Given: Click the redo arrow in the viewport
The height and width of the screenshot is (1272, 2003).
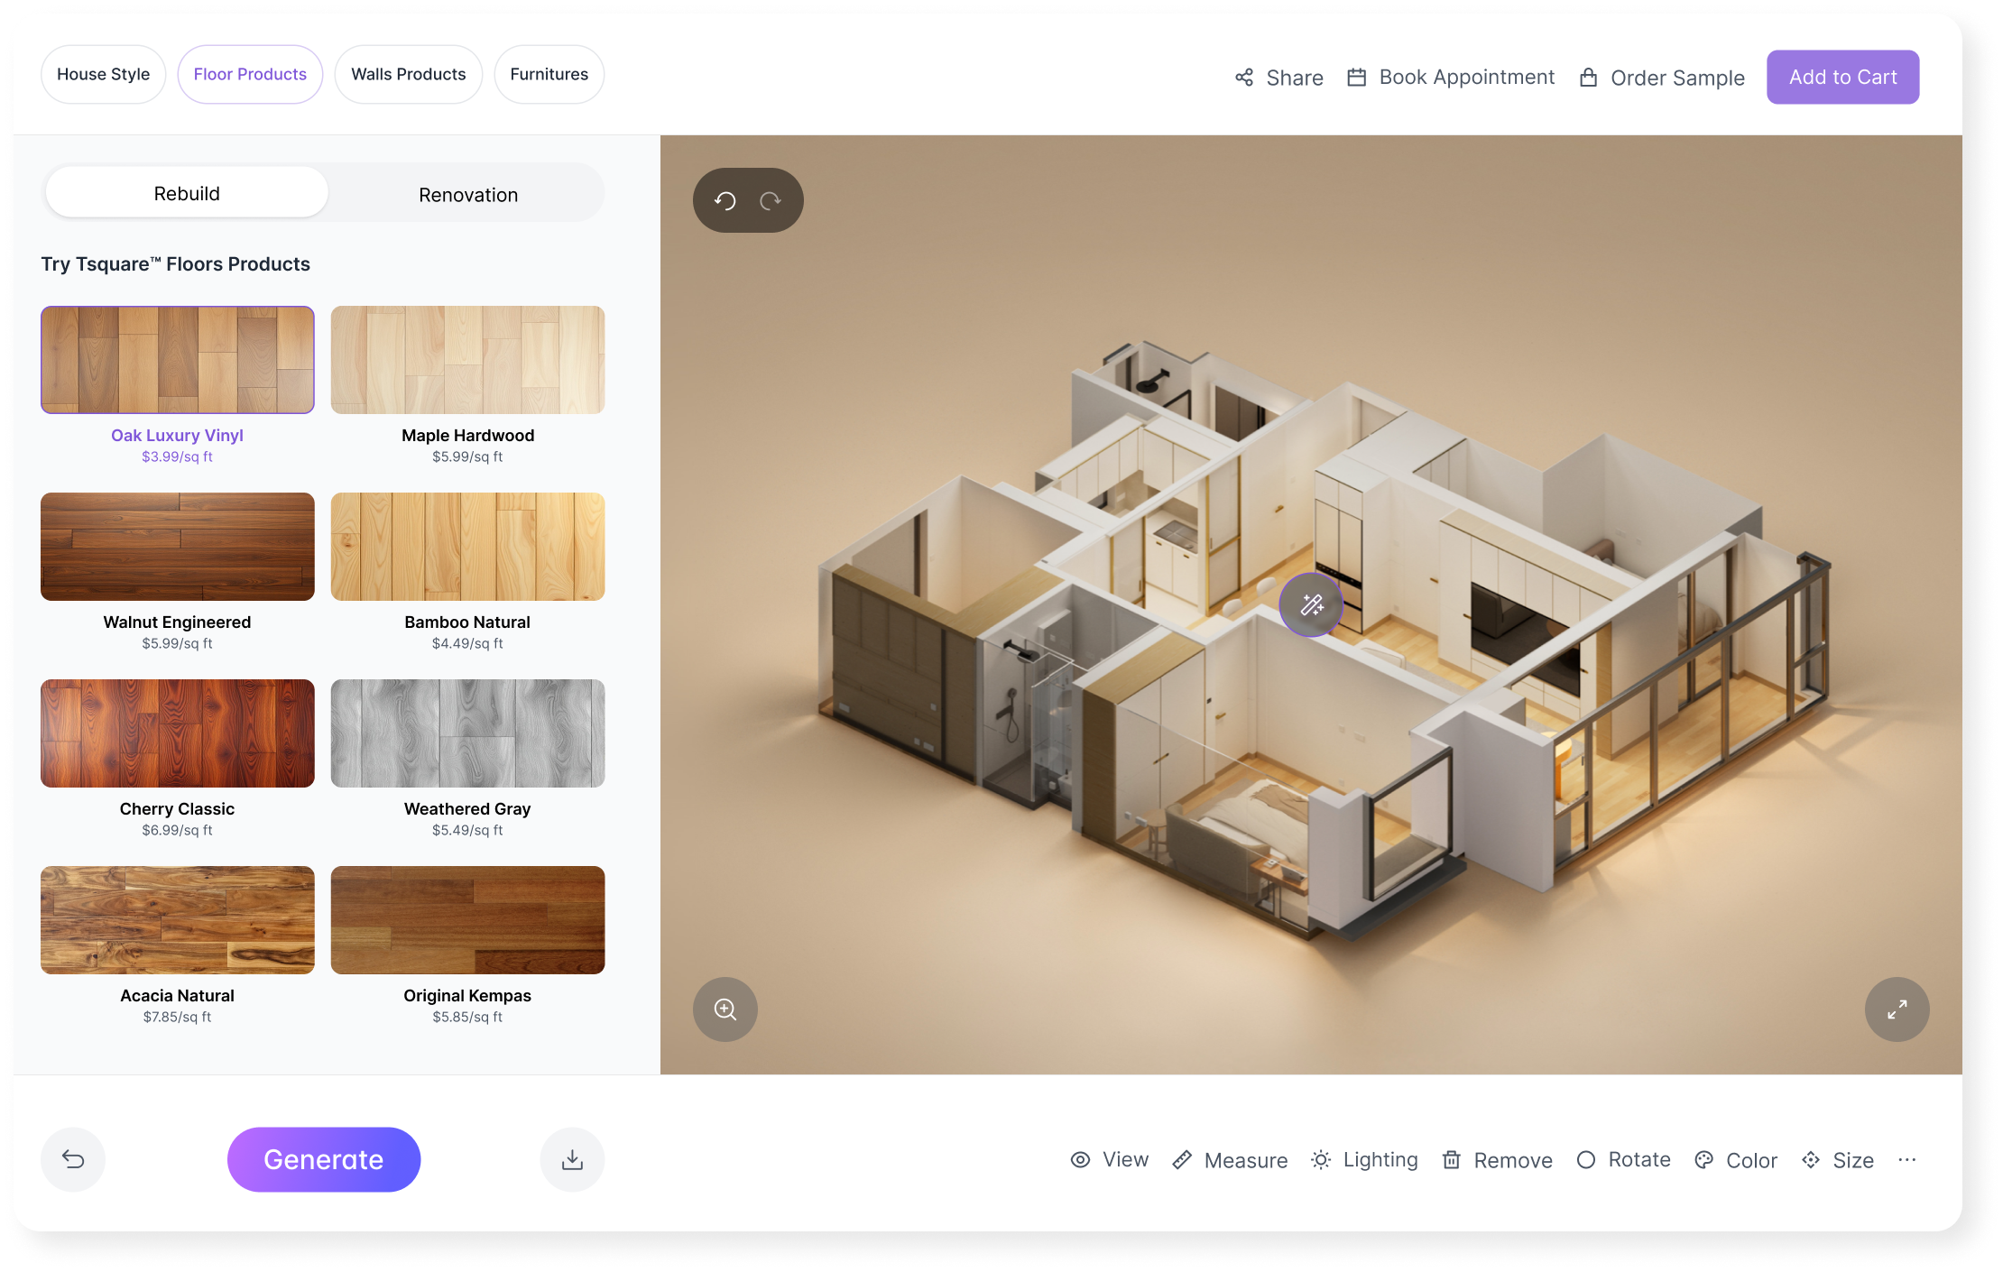Looking at the screenshot, I should pyautogui.click(x=771, y=200).
